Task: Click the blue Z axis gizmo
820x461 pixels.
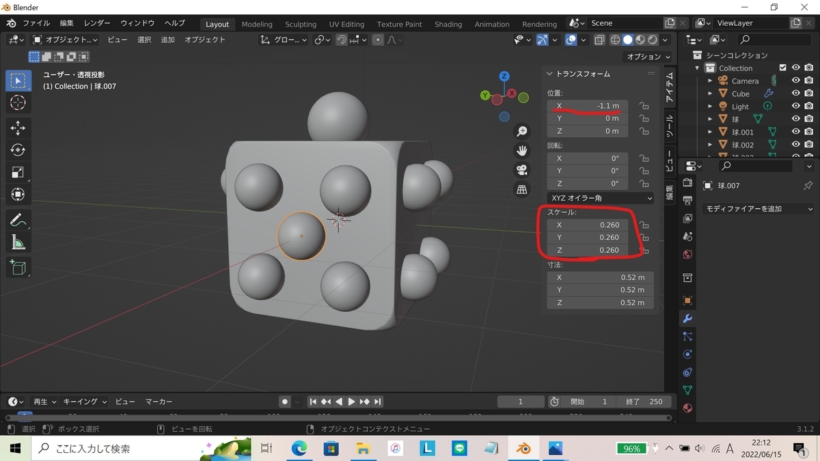Action: [x=504, y=76]
